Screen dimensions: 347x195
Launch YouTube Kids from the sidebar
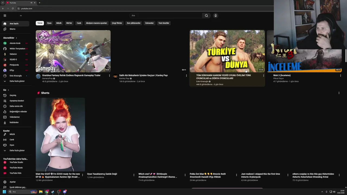tap(15, 173)
